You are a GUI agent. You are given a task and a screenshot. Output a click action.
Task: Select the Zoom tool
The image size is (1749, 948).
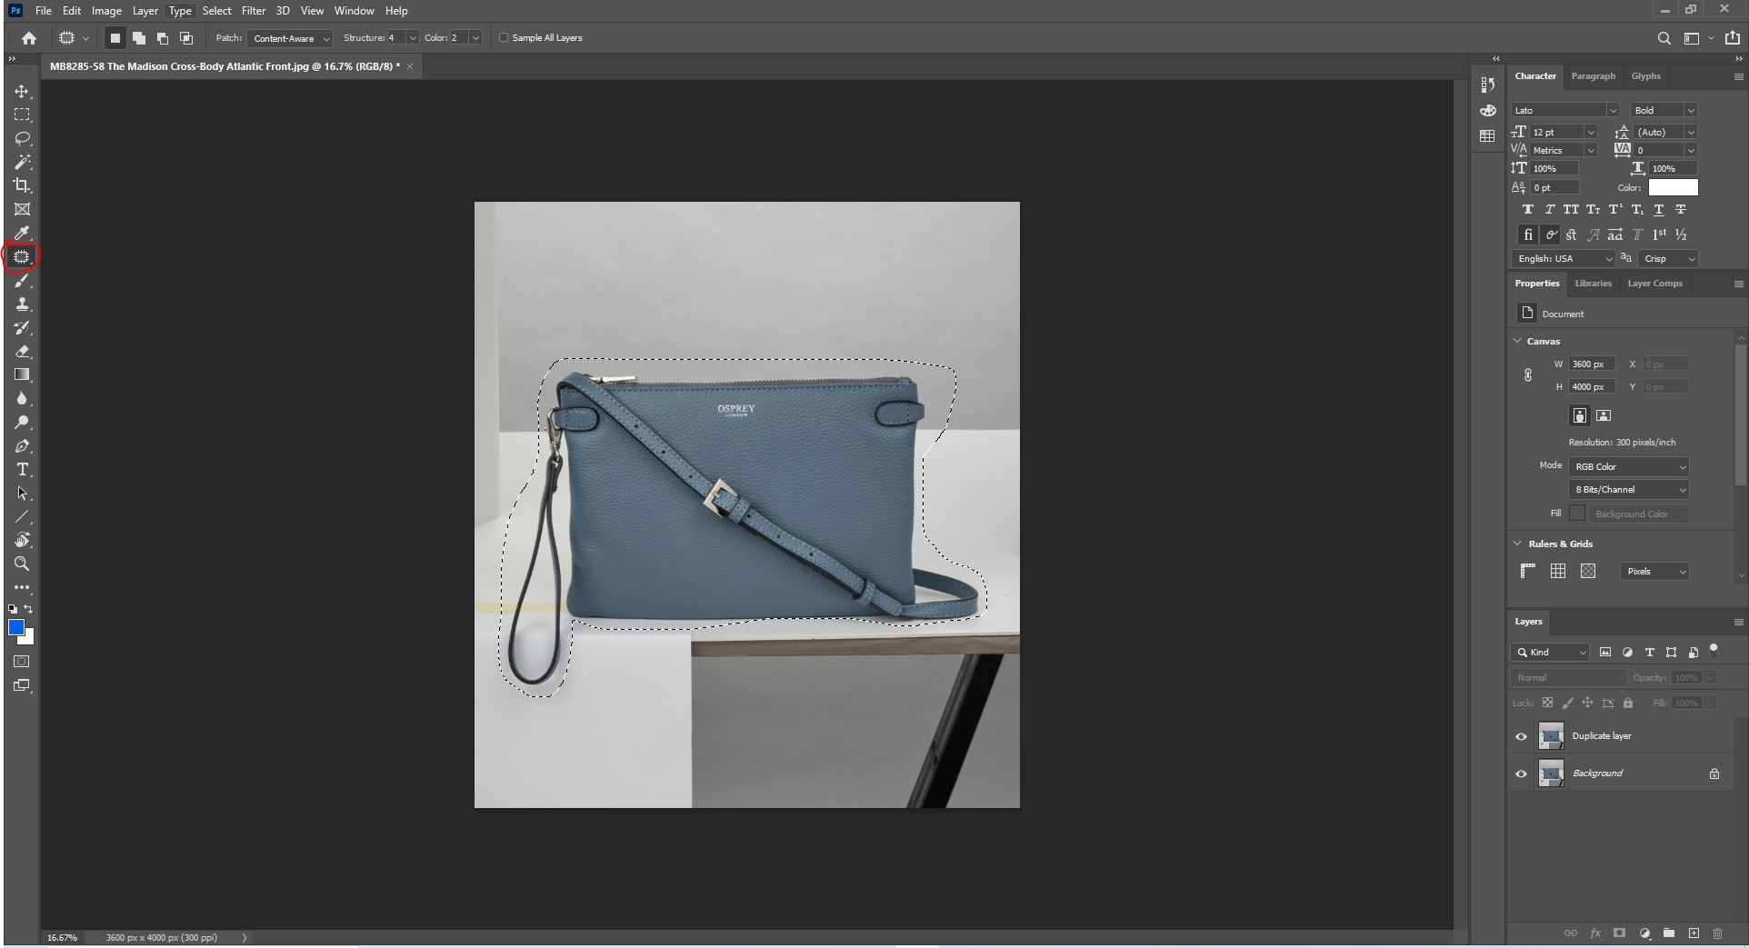click(x=22, y=564)
